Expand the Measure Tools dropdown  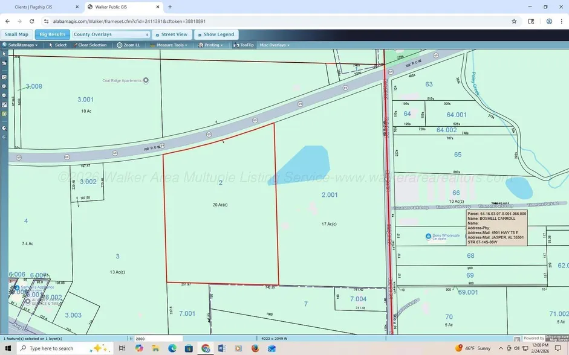pos(169,45)
